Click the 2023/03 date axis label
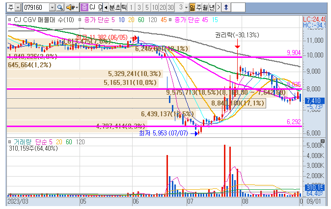 tap(18, 201)
